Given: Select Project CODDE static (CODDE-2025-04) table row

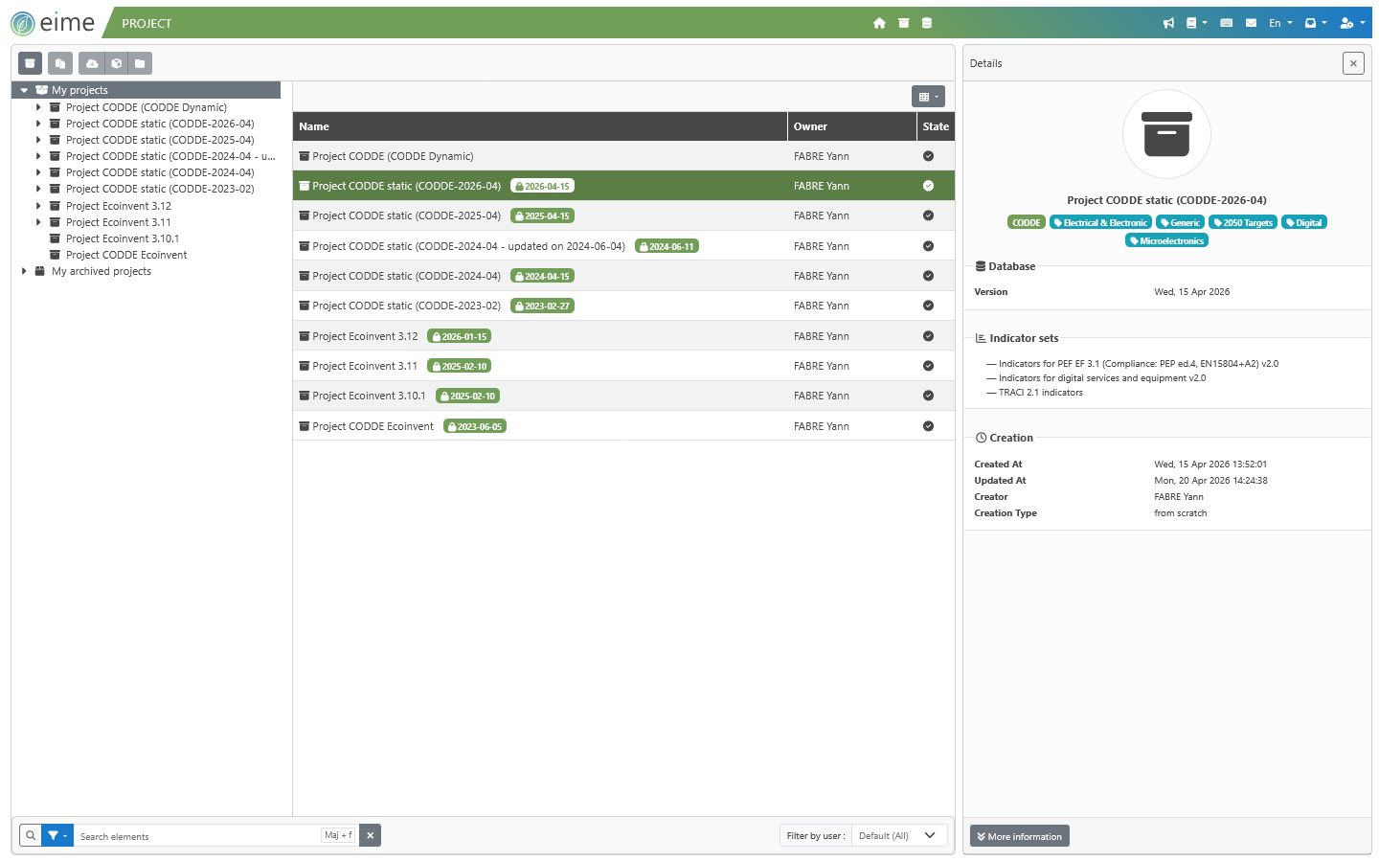Looking at the screenshot, I should click(623, 215).
